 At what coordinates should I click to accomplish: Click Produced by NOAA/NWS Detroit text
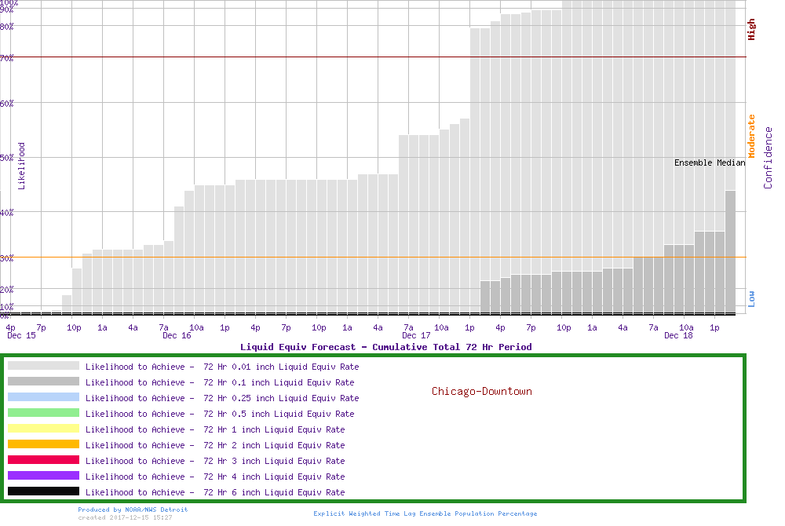tap(133, 510)
